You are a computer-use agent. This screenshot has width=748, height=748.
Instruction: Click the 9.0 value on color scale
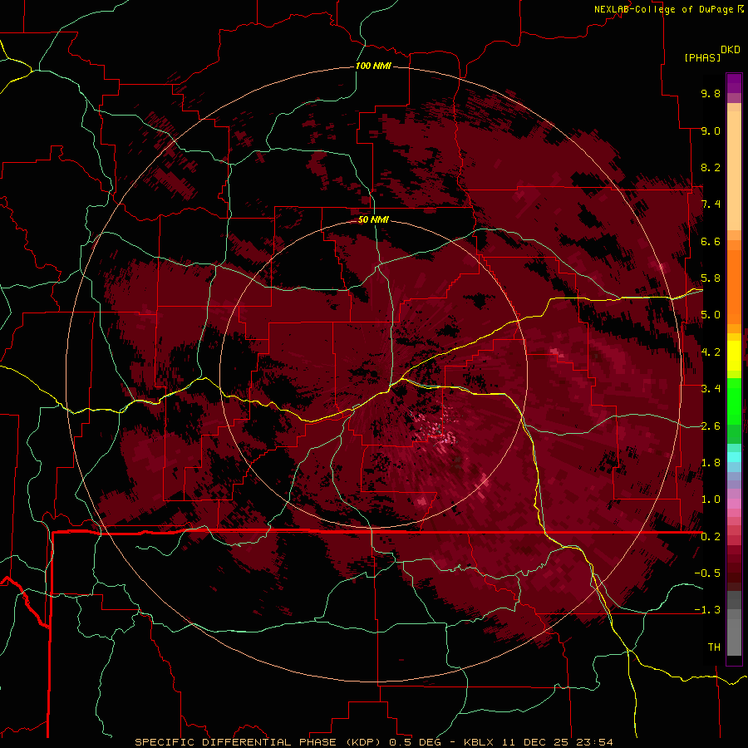[x=711, y=130]
